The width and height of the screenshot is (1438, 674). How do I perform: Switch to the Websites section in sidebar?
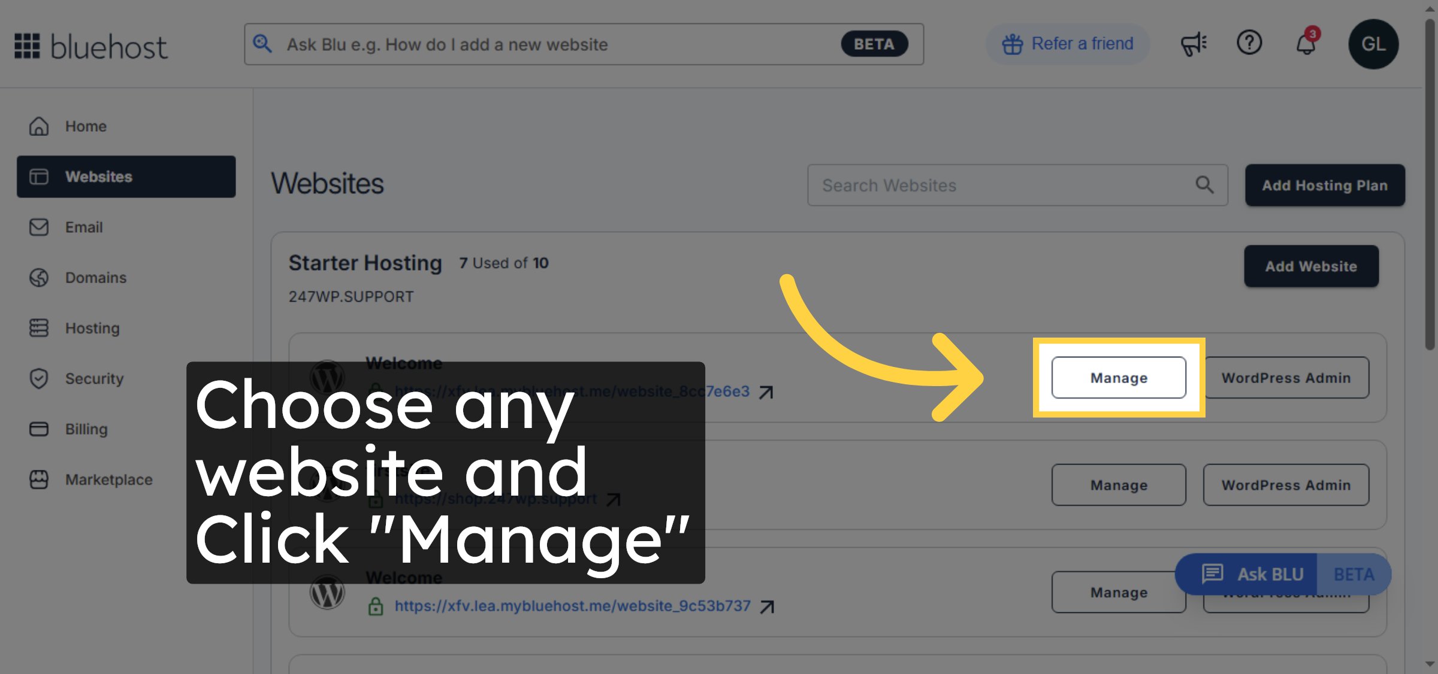click(x=99, y=177)
